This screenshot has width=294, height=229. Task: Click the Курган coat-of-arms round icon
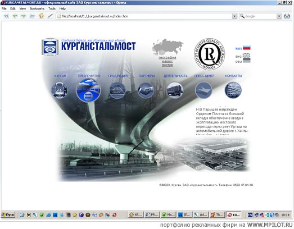tap(60, 90)
